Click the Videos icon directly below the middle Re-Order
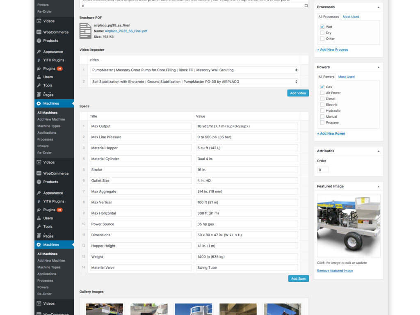Viewport: 420px width, 315px height. 39,162
